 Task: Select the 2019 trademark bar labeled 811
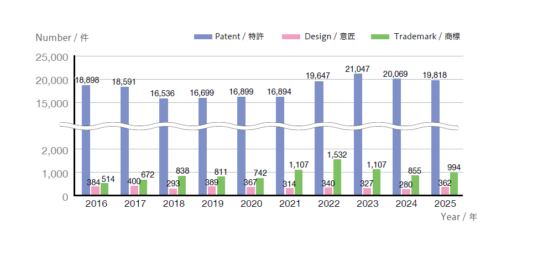tap(221, 186)
